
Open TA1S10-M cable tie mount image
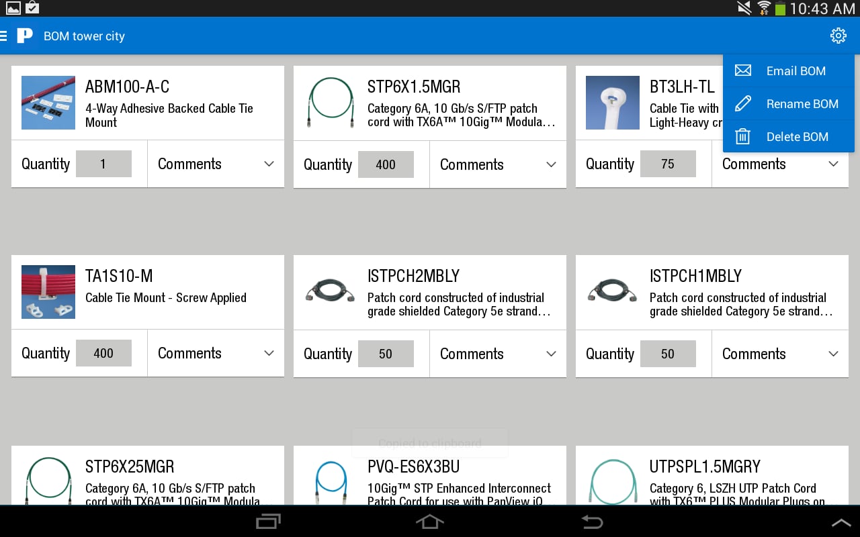click(x=48, y=292)
